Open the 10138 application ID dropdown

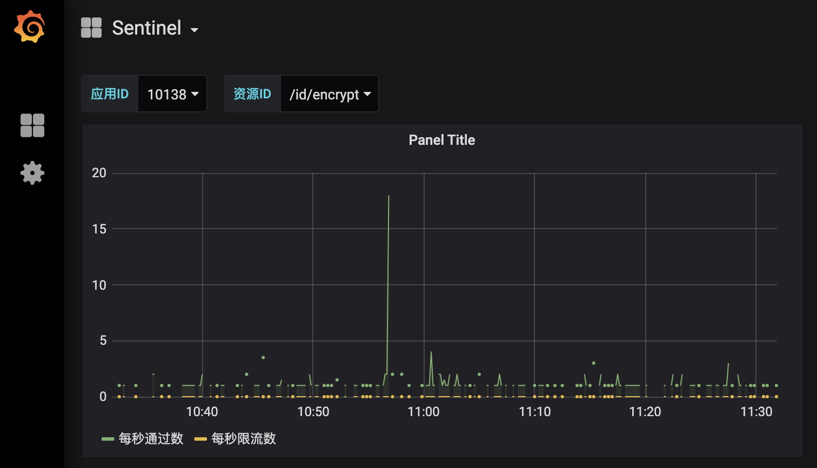tap(172, 93)
